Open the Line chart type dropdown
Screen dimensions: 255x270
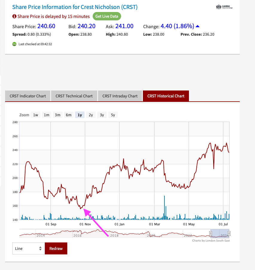(28, 248)
